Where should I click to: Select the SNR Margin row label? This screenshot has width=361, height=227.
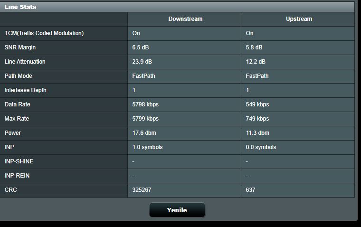pos(20,47)
